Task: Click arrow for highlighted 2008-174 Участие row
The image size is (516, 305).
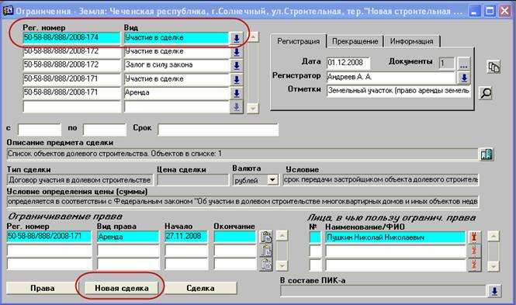Action: pos(237,39)
